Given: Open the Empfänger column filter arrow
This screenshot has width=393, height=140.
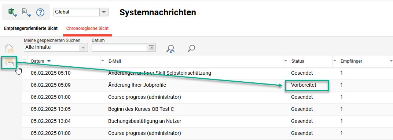Looking at the screenshot, I should click(391, 61).
